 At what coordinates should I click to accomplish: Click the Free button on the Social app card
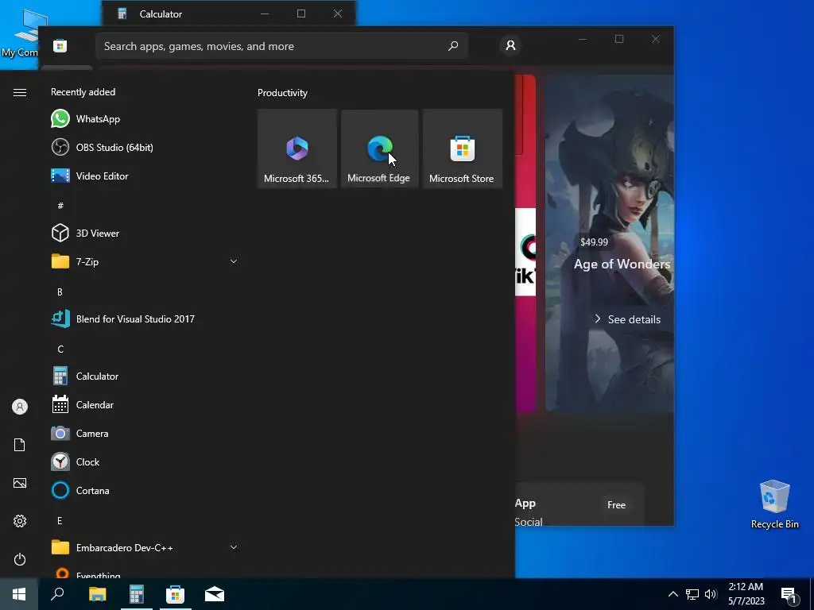pyautogui.click(x=616, y=504)
